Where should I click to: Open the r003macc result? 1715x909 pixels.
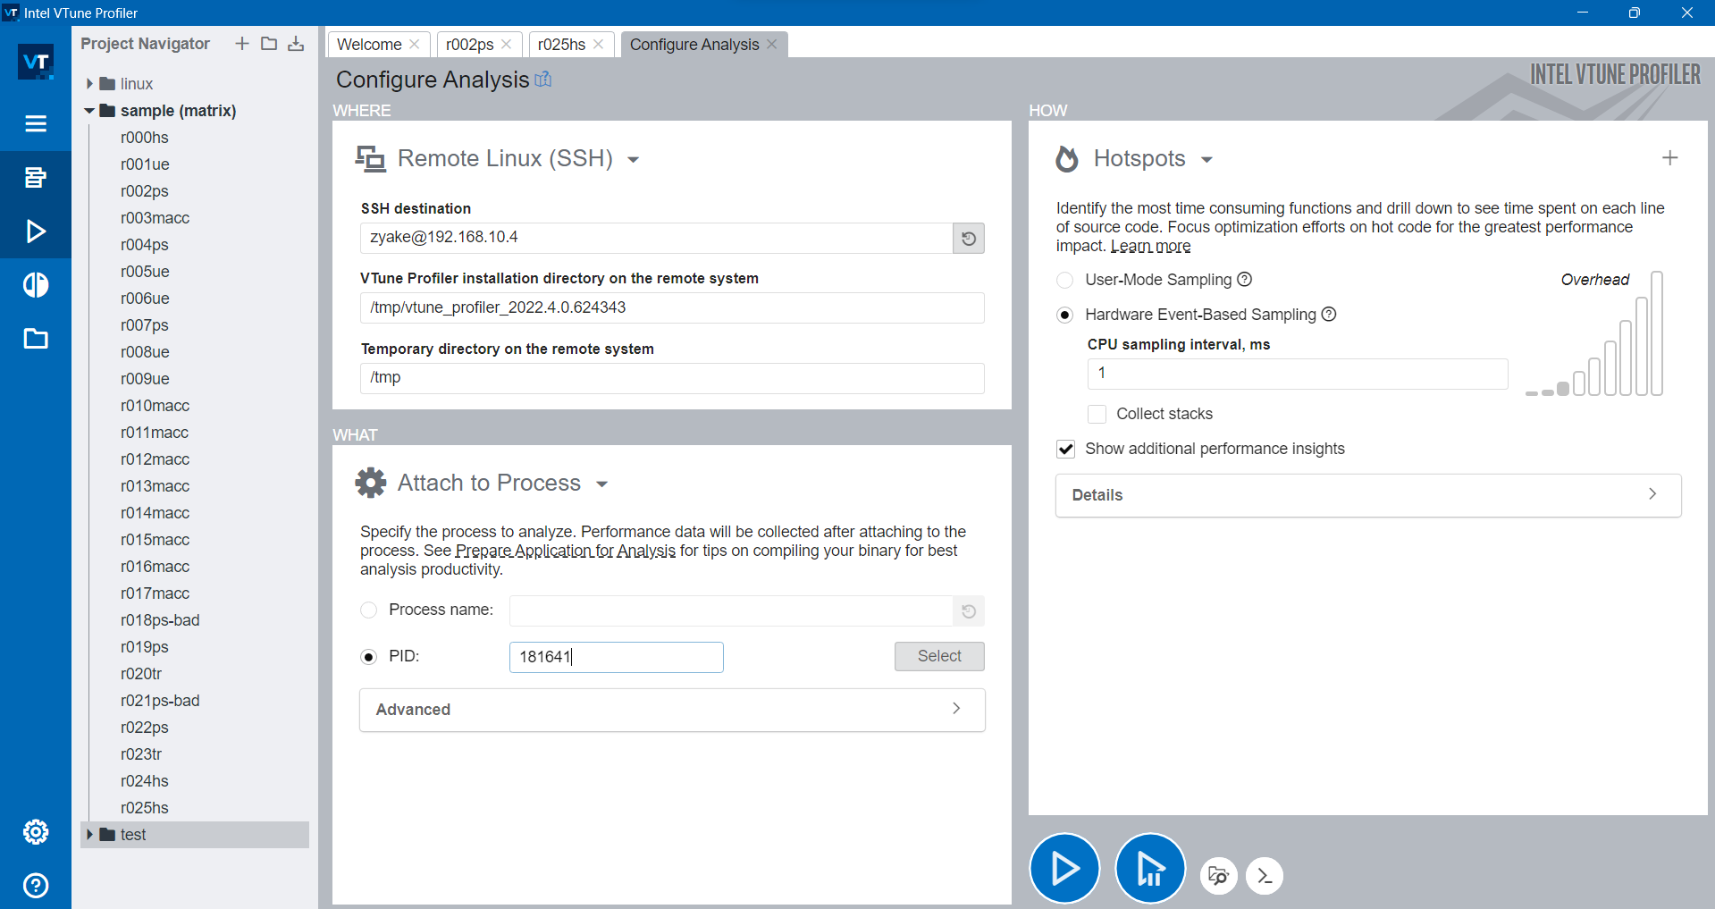156,218
